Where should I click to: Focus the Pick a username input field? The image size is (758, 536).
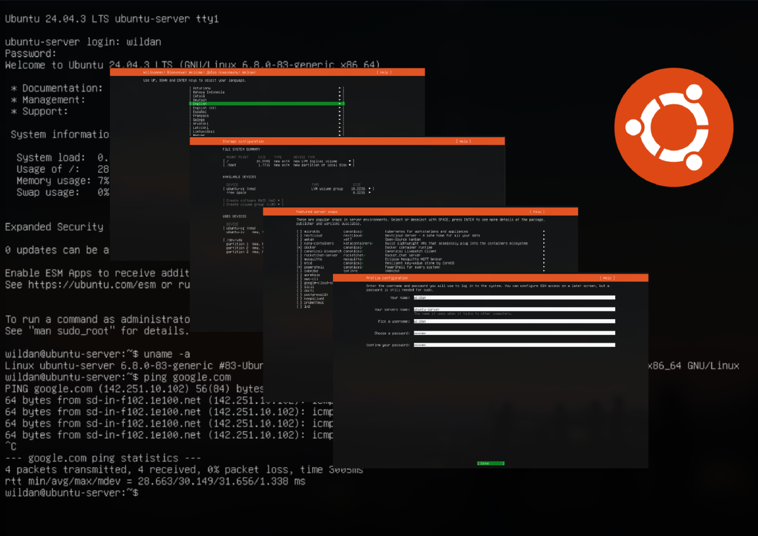(x=514, y=321)
